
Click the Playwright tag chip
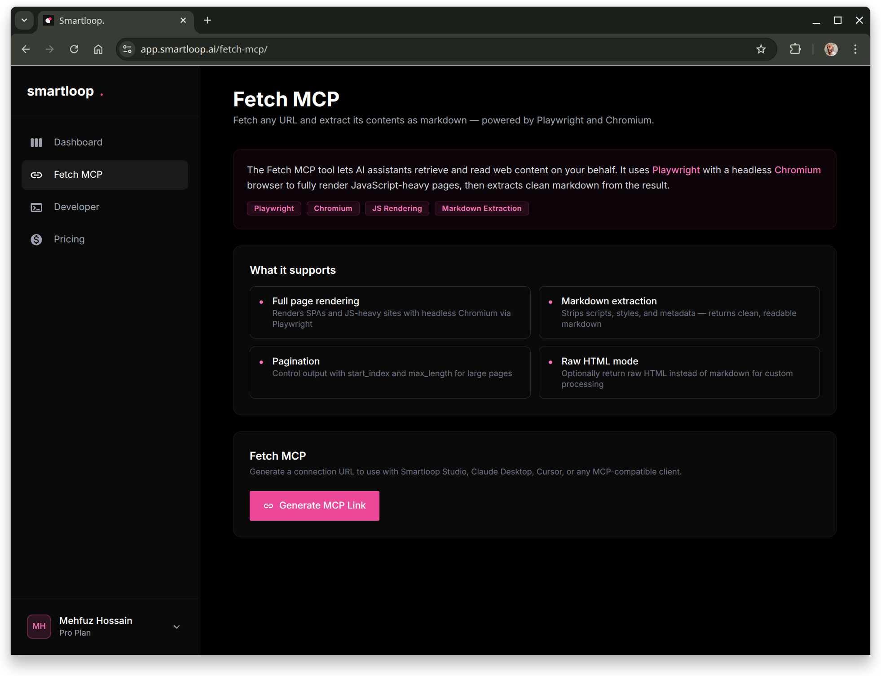pos(274,209)
